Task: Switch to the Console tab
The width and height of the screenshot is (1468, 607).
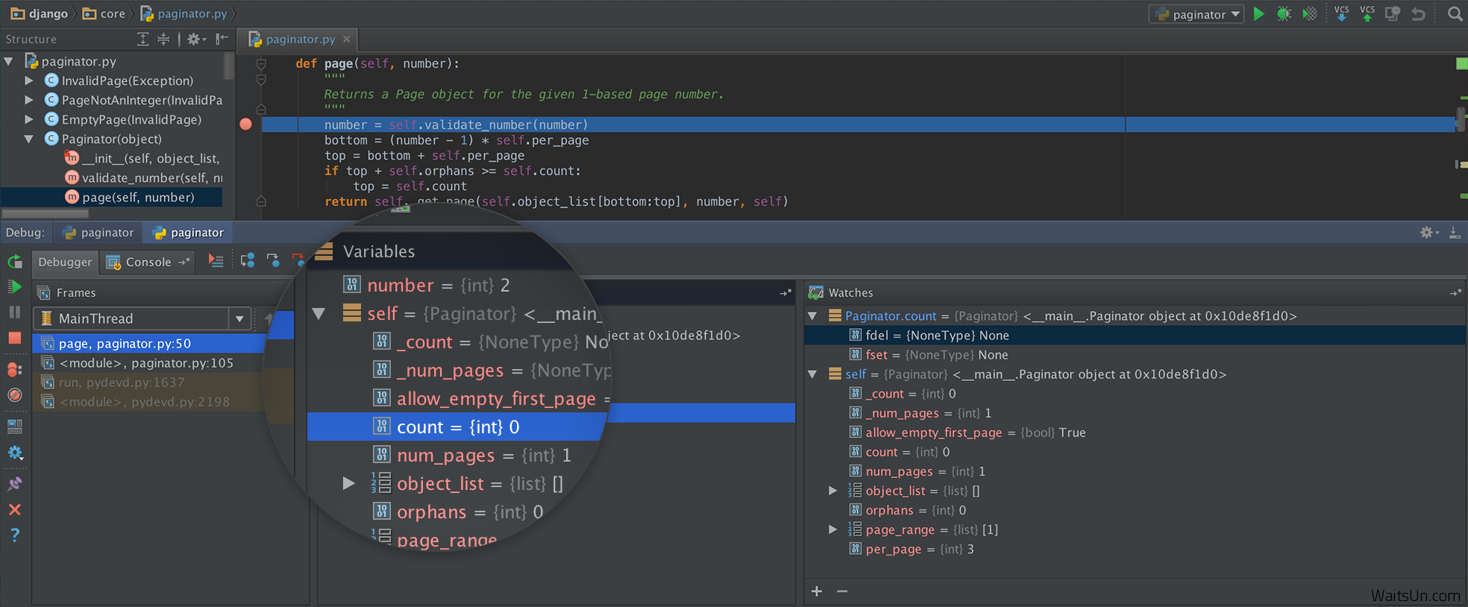Action: (x=148, y=262)
